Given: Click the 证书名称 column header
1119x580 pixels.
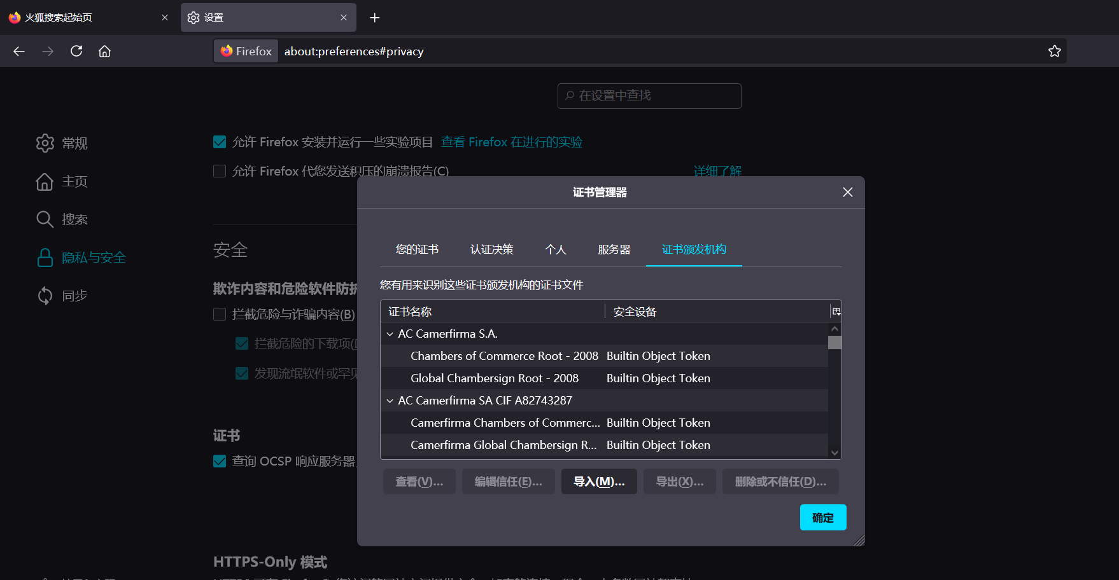Looking at the screenshot, I should click(411, 311).
